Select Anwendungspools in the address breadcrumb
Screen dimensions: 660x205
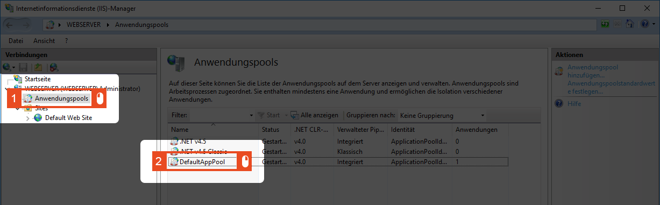141,25
